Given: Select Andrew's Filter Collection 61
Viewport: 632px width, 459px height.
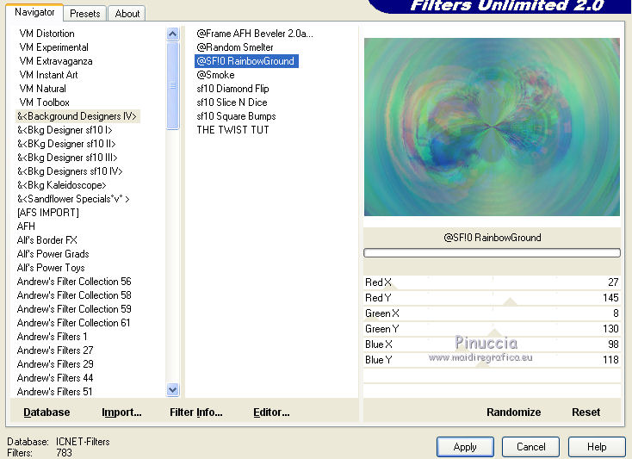Looking at the screenshot, I should (x=74, y=323).
